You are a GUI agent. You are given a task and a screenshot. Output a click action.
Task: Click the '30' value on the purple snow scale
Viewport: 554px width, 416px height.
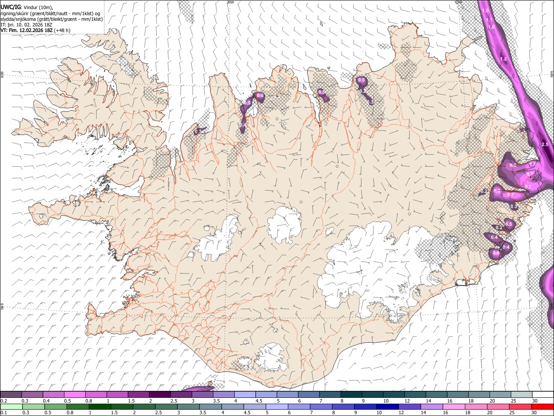pyautogui.click(x=535, y=401)
